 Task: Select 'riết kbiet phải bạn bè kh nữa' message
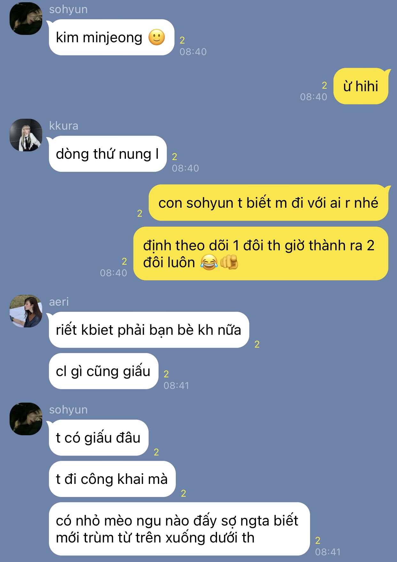pyautogui.click(x=149, y=330)
